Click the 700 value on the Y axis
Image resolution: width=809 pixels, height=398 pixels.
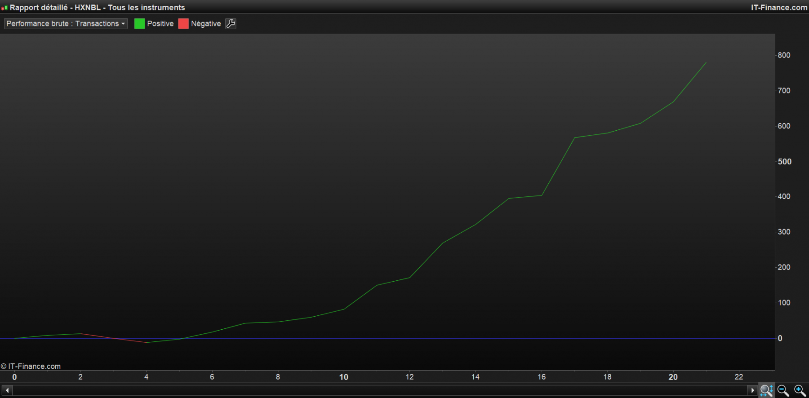pyautogui.click(x=784, y=91)
